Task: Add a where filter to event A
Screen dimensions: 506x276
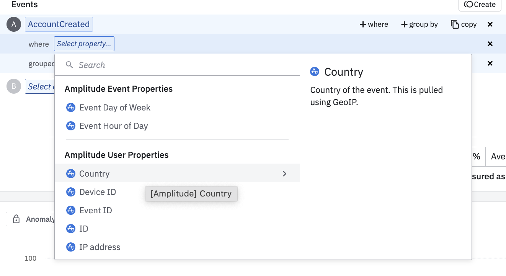Action: pos(374,24)
